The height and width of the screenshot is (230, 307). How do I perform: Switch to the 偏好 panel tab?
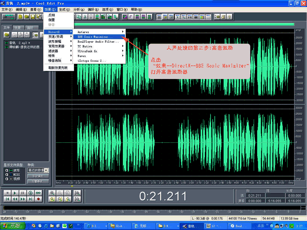tap(30, 28)
